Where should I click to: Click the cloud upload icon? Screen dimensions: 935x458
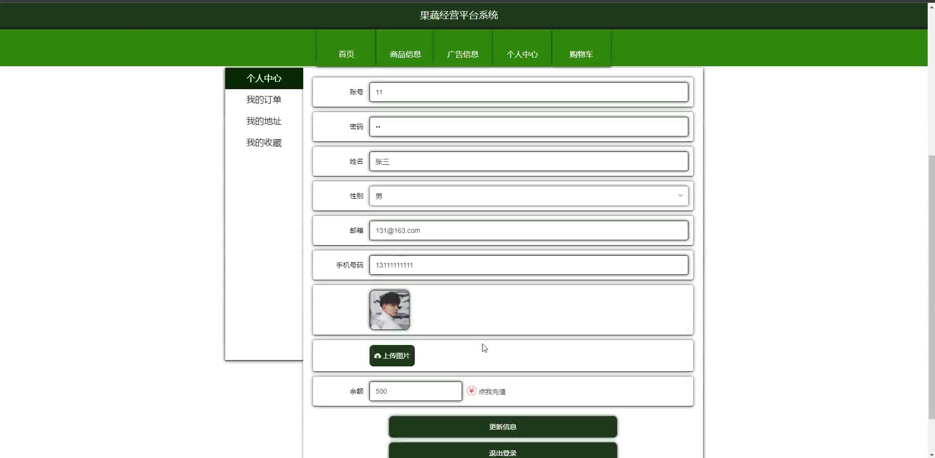(377, 356)
